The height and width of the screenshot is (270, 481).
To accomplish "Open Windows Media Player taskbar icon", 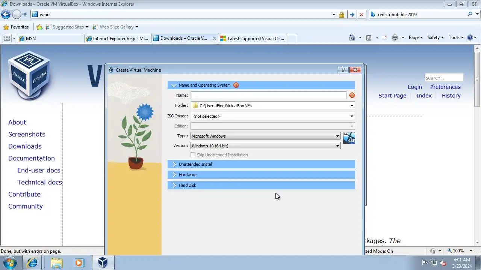I will [x=79, y=263].
